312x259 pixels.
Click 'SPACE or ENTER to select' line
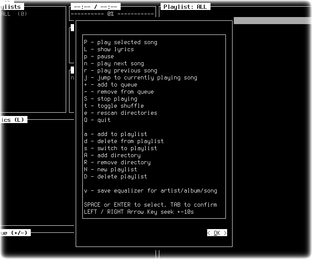pyautogui.click(x=151, y=205)
